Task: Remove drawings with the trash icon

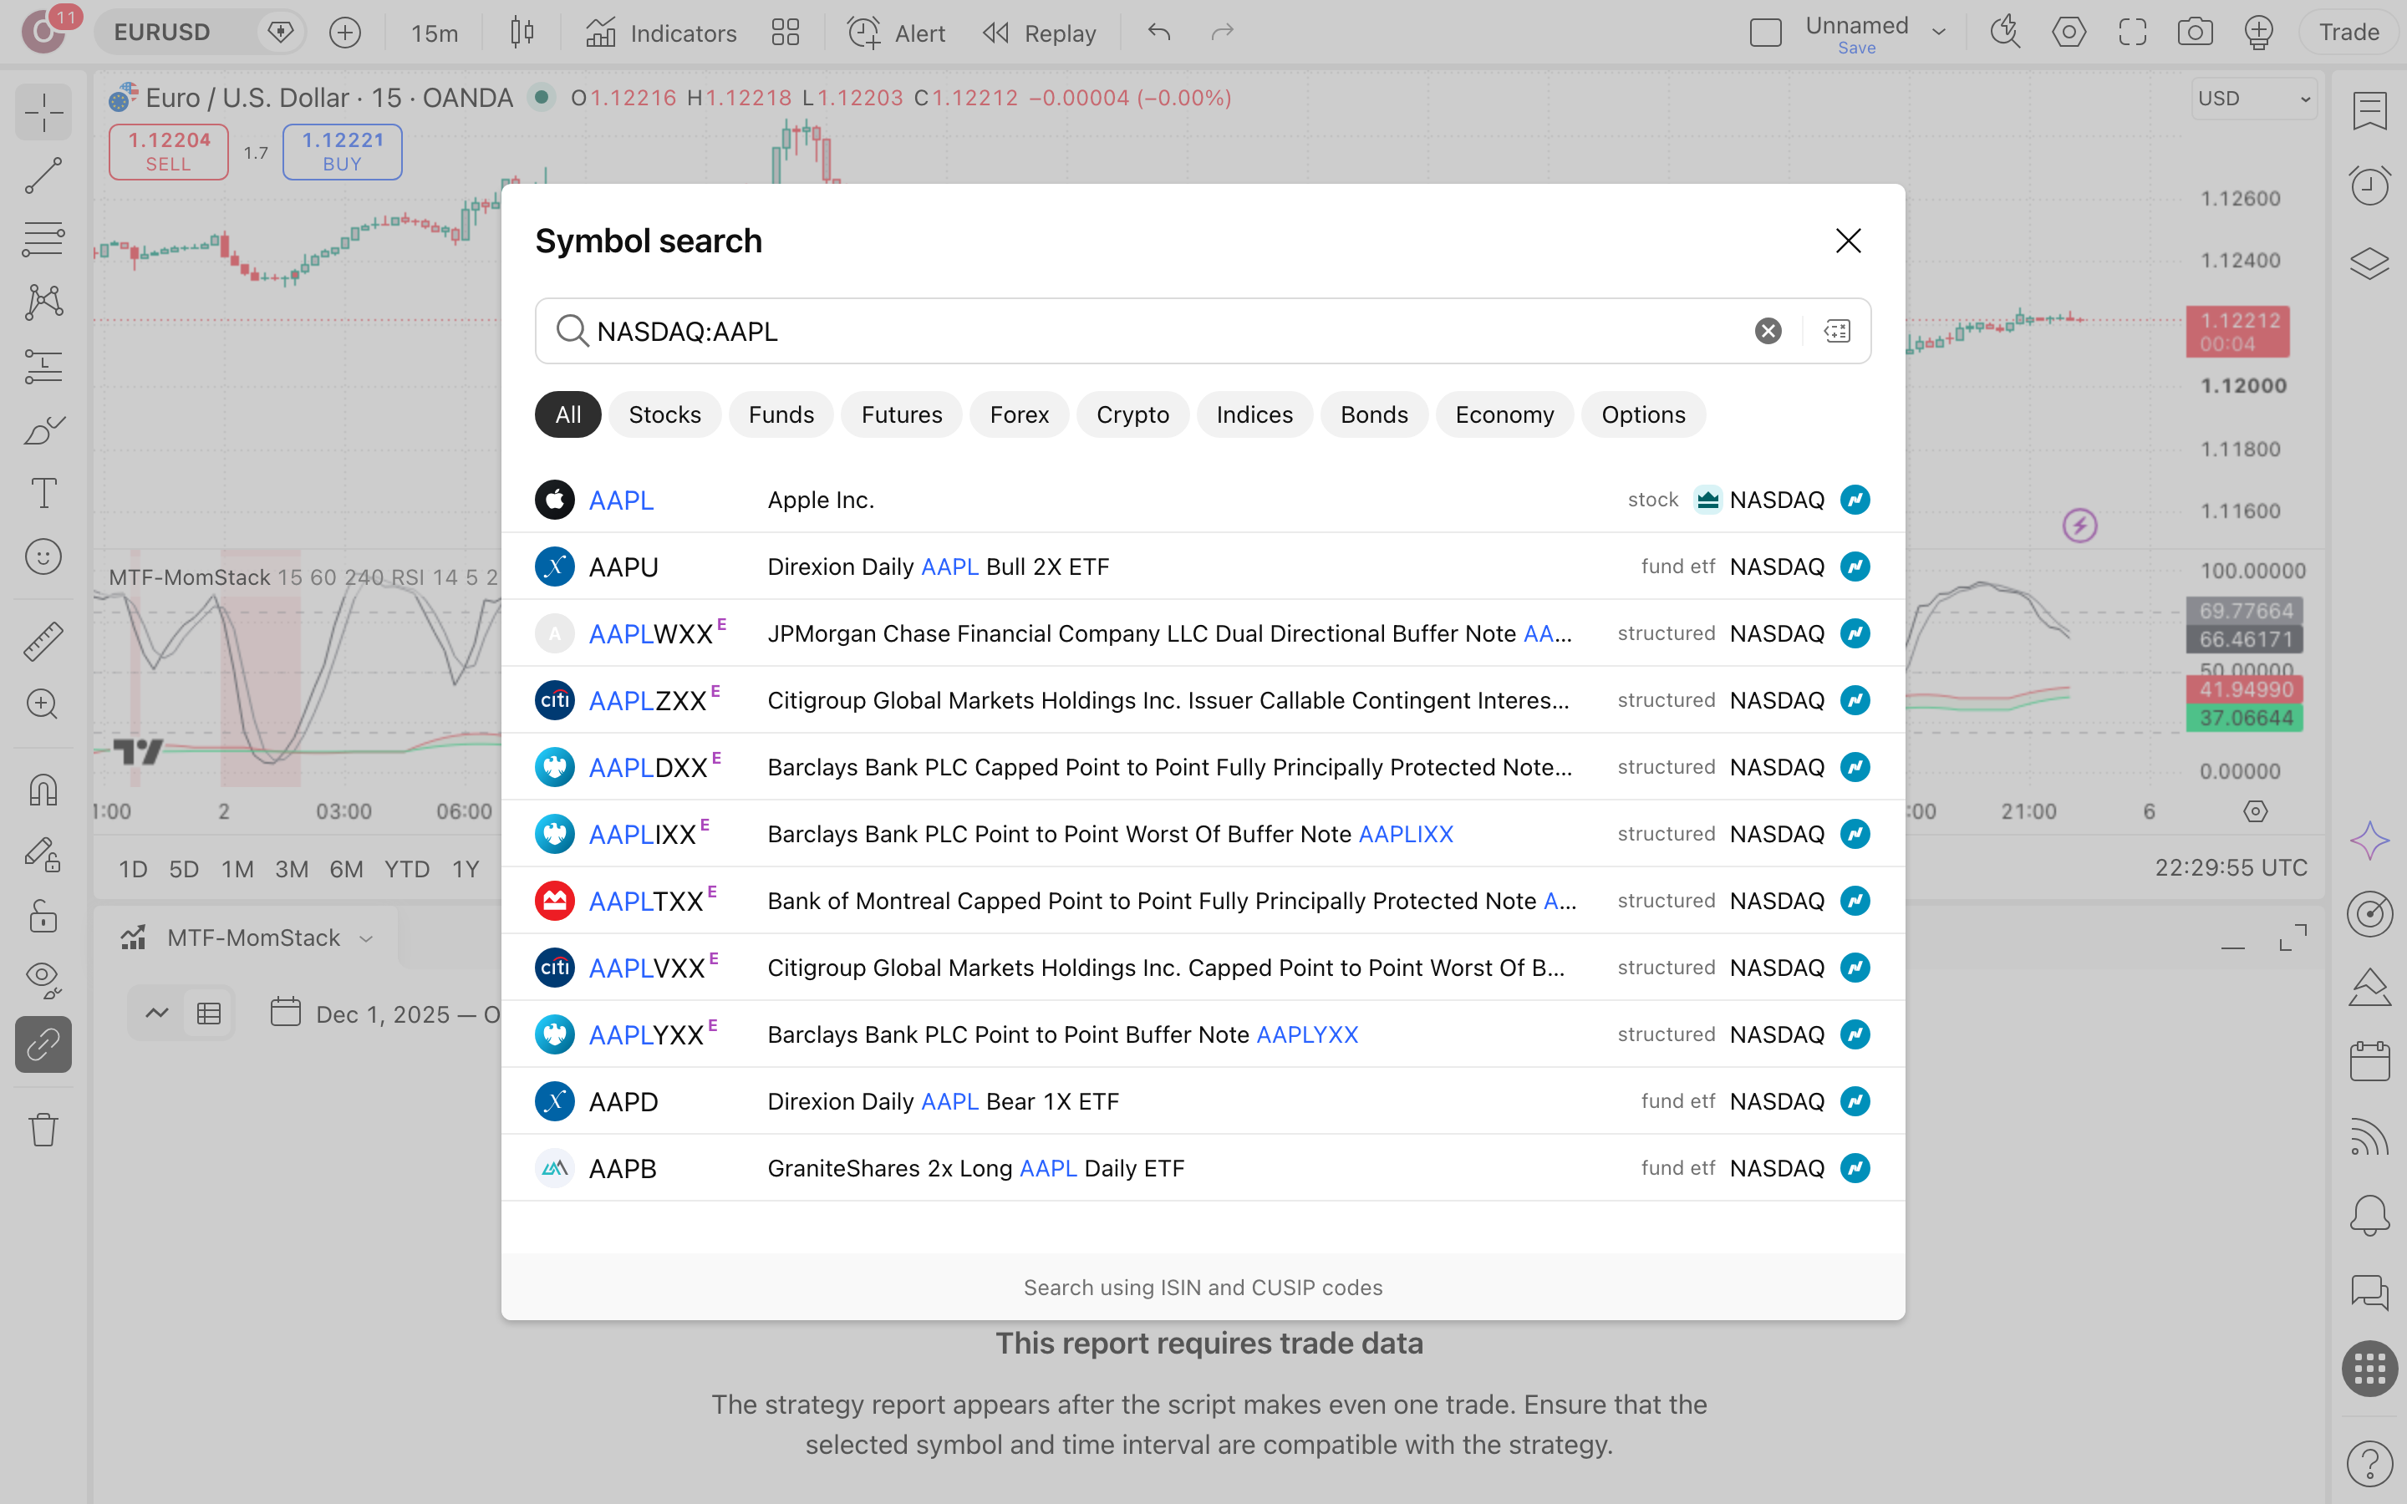Action: 43,1129
